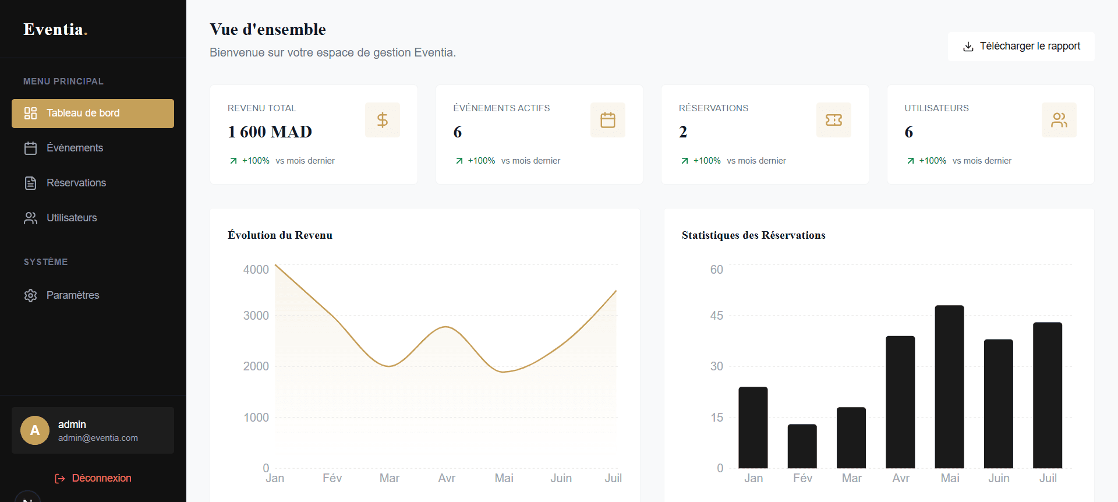
Task: Log out with the Déconnexion link
Action: point(93,478)
